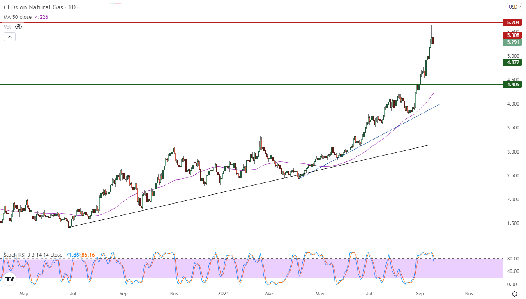Click the TradingView logo
Viewport: 526px width, 299px height.
point(10,279)
